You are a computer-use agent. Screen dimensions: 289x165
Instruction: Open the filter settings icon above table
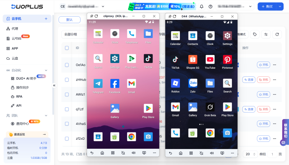pos(266,34)
